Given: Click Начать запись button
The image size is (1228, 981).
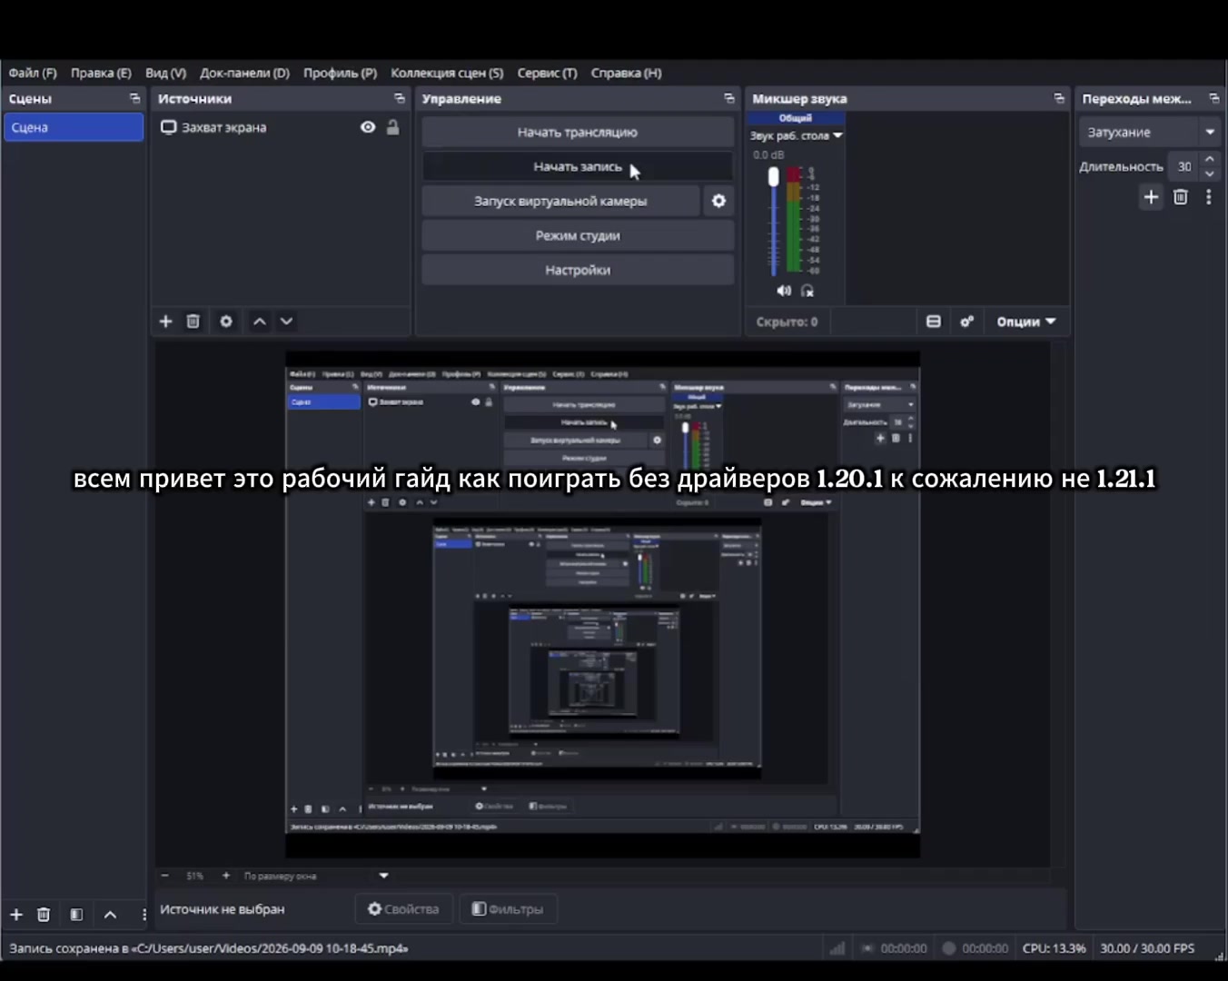Looking at the screenshot, I should [x=578, y=166].
